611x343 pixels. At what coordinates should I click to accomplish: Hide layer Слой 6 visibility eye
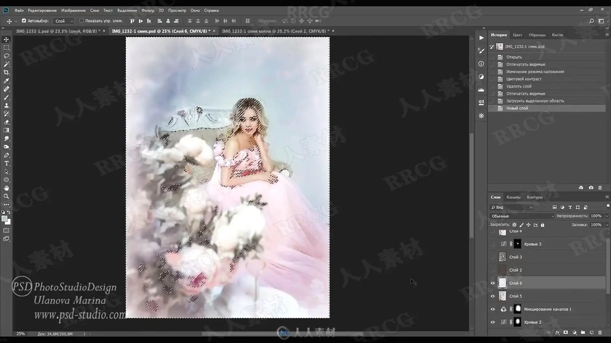point(493,283)
